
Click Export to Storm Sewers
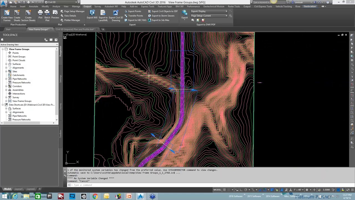click(161, 16)
